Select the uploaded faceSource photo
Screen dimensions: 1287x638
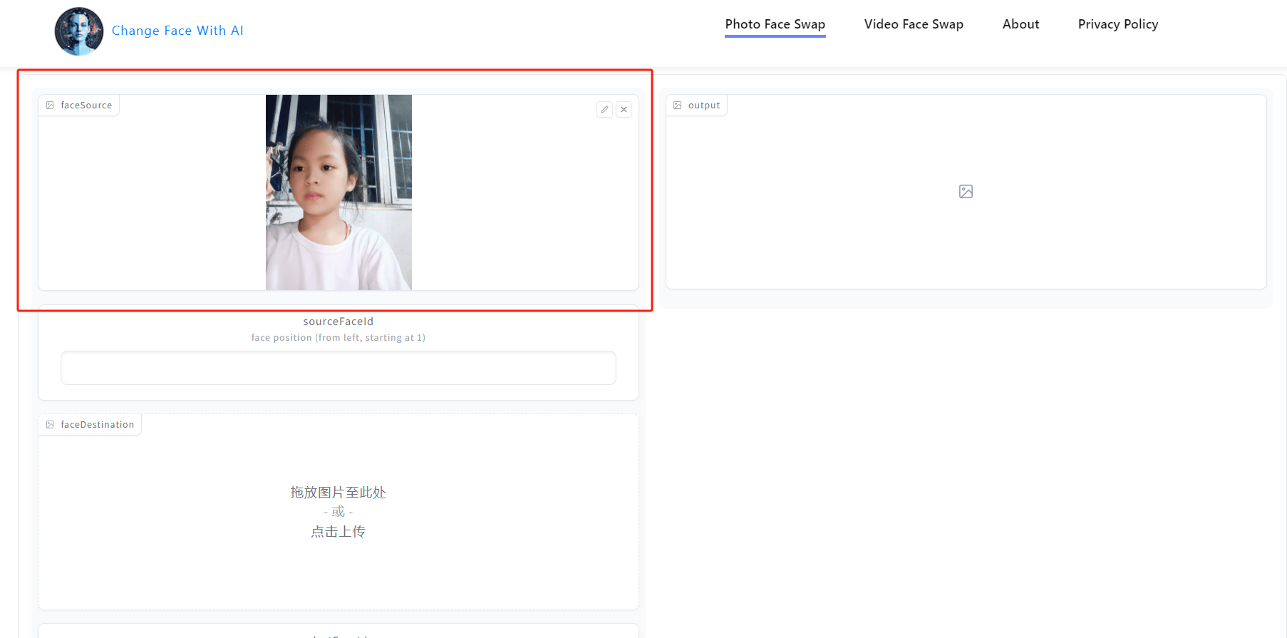pyautogui.click(x=338, y=192)
